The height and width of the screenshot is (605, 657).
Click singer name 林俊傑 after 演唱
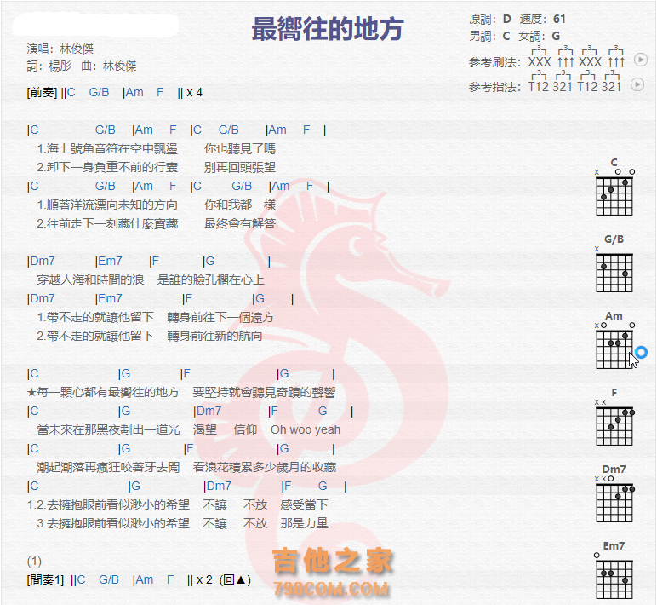point(77,49)
